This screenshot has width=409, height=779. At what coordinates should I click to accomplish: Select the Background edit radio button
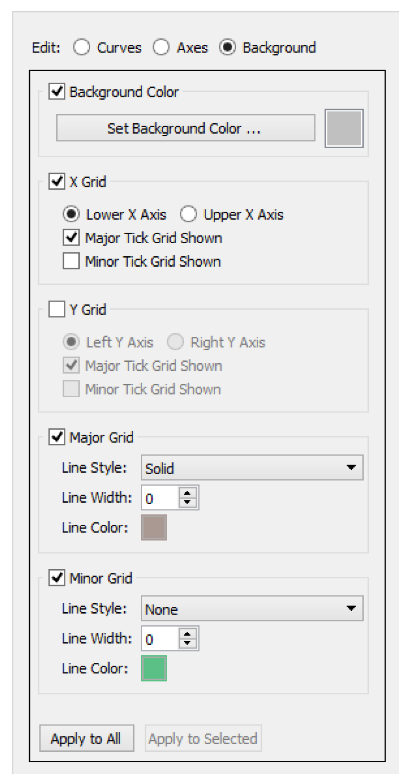pos(228,47)
